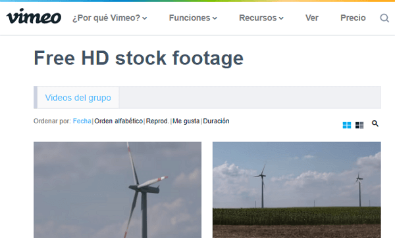Expand the ¿Por qué Vimeo? menu
Screen dimensions: 395x246
coord(109,18)
